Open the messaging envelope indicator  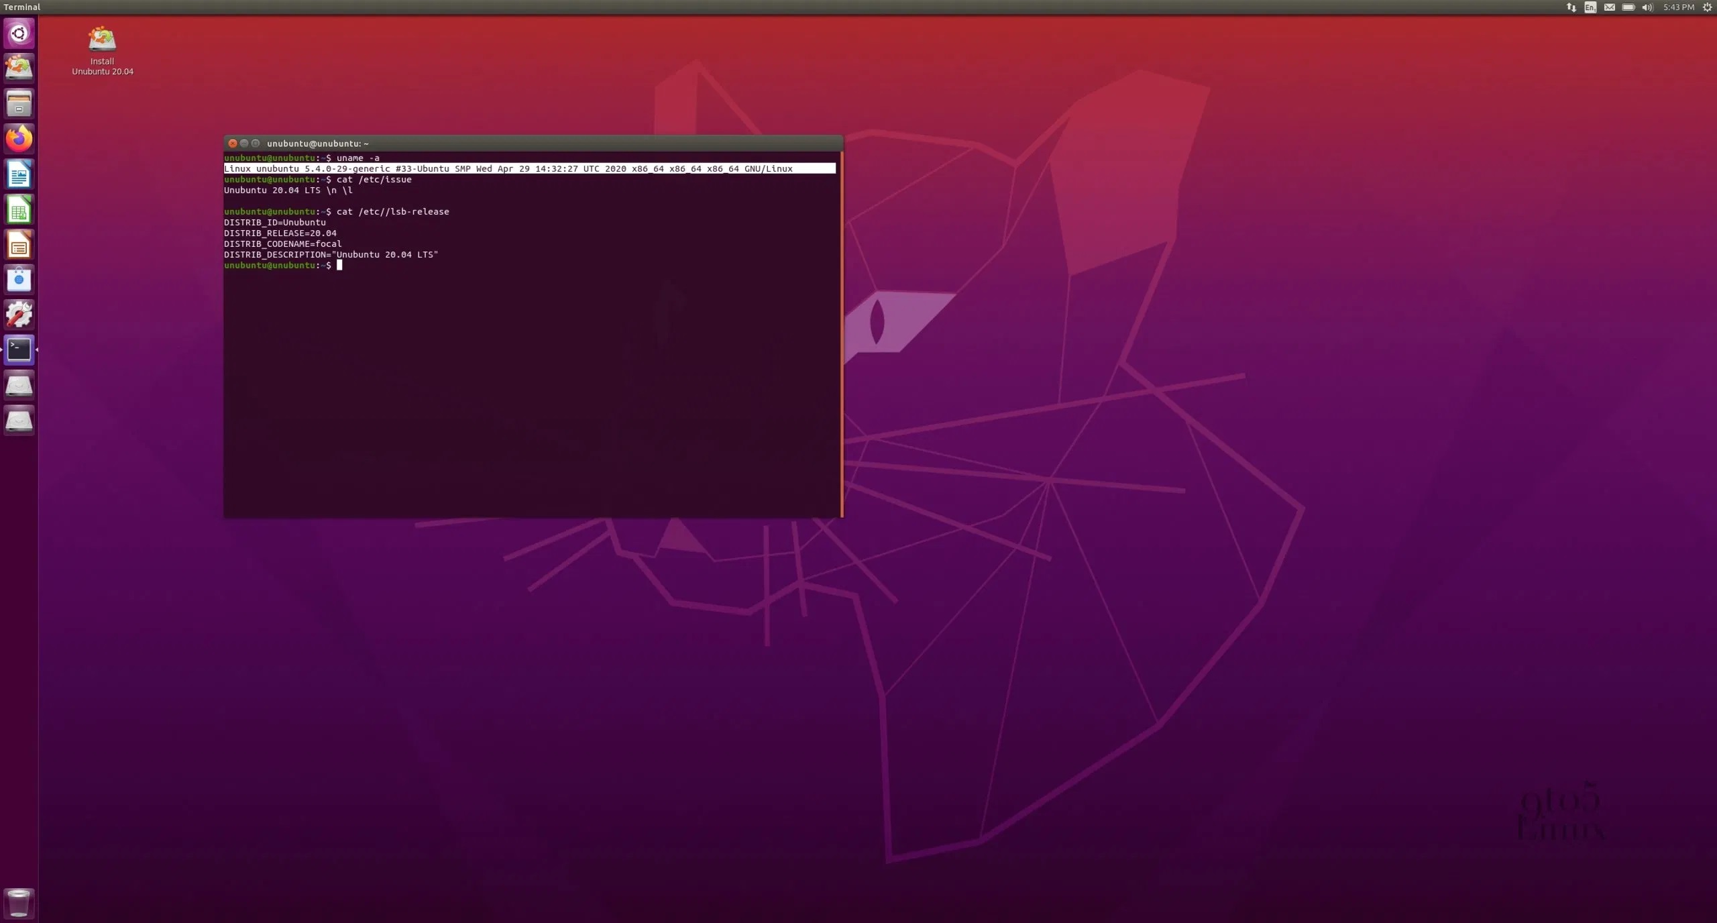coord(1609,7)
